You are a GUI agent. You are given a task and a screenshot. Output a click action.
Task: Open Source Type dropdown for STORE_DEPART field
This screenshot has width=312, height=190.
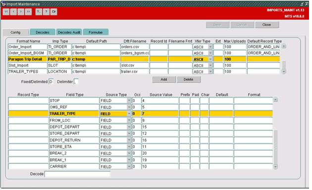pyautogui.click(x=129, y=134)
